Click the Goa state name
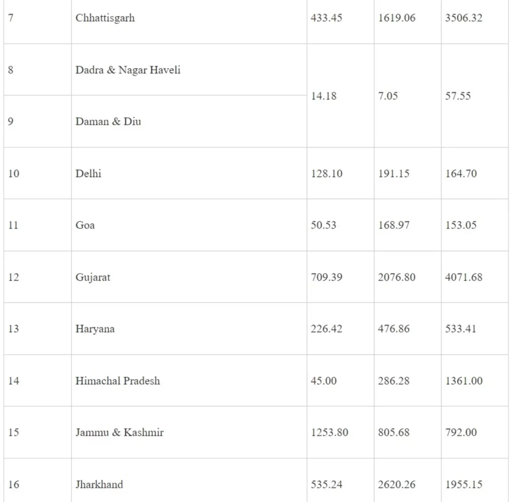 coord(85,225)
